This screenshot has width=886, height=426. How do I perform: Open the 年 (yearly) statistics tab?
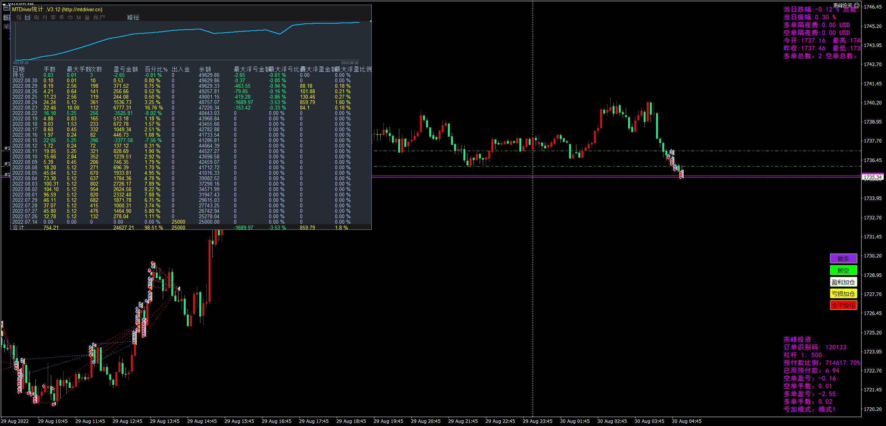pyautogui.click(x=62, y=17)
